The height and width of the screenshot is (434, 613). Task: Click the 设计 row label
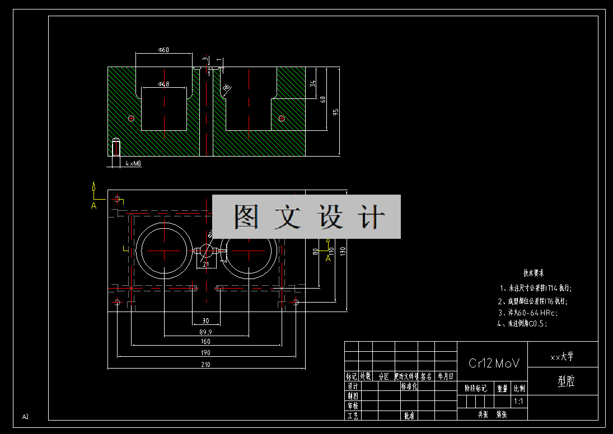point(353,386)
